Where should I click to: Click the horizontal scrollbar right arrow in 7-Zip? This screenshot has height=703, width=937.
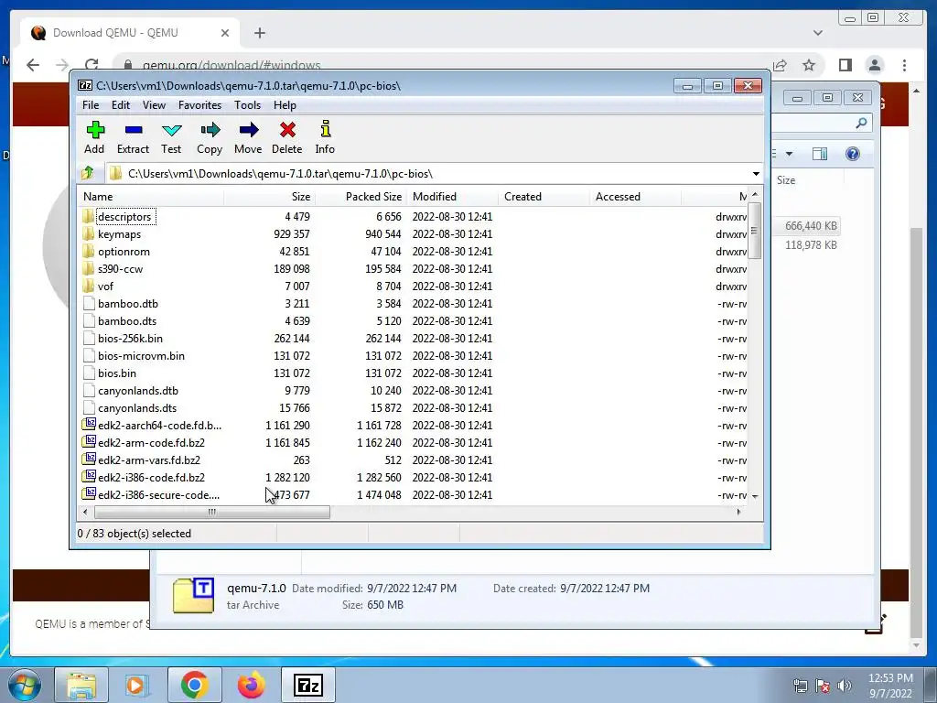click(x=739, y=512)
